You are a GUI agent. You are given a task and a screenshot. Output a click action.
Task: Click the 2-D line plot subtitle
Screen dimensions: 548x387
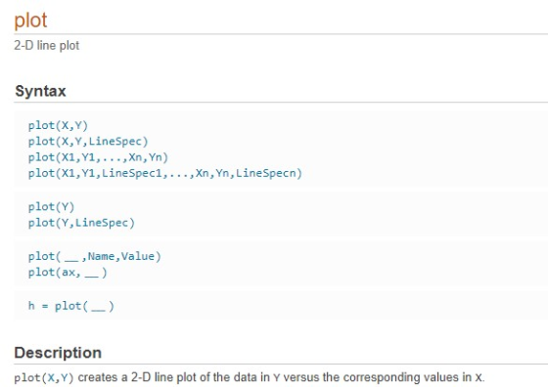tap(47, 45)
